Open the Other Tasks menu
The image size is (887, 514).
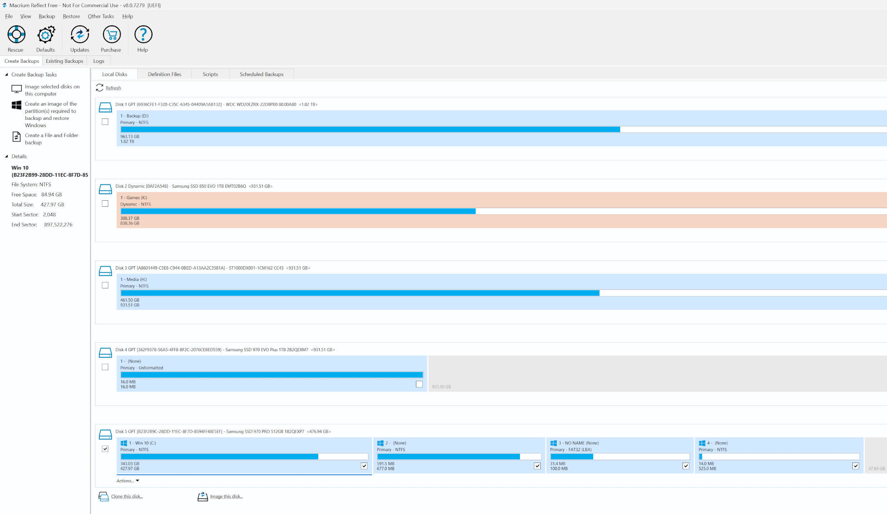pos(101,16)
